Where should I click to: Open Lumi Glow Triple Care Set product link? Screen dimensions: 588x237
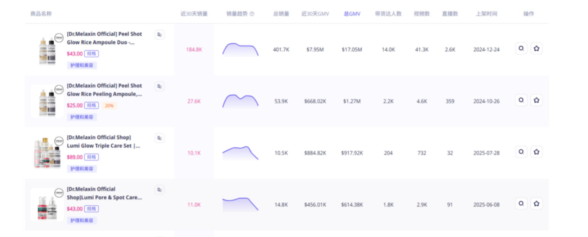coord(103,142)
